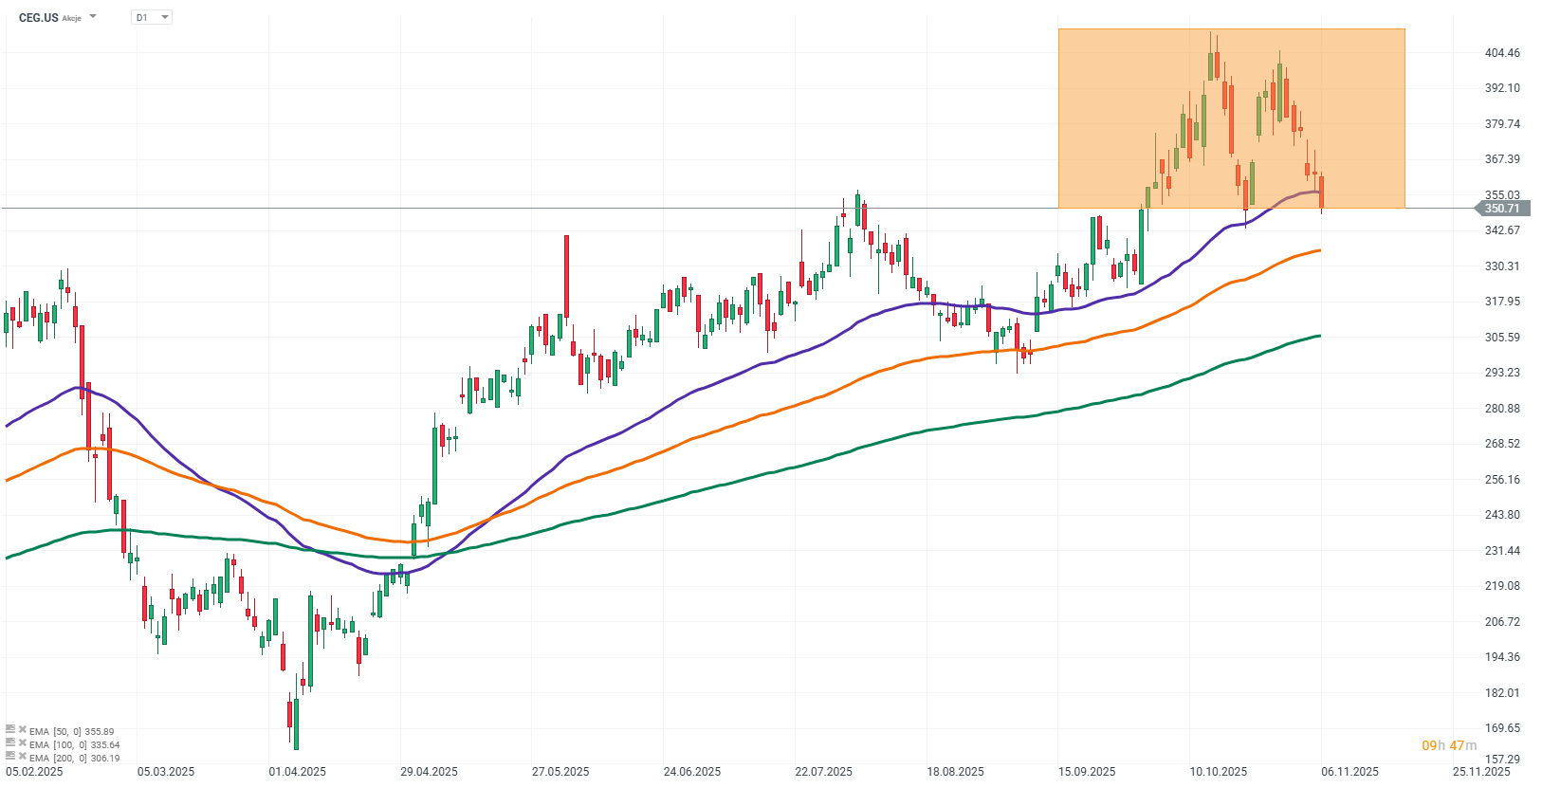Click the 22.07.2025 date on the time axis
This screenshot has width=1542, height=788.
point(823,772)
